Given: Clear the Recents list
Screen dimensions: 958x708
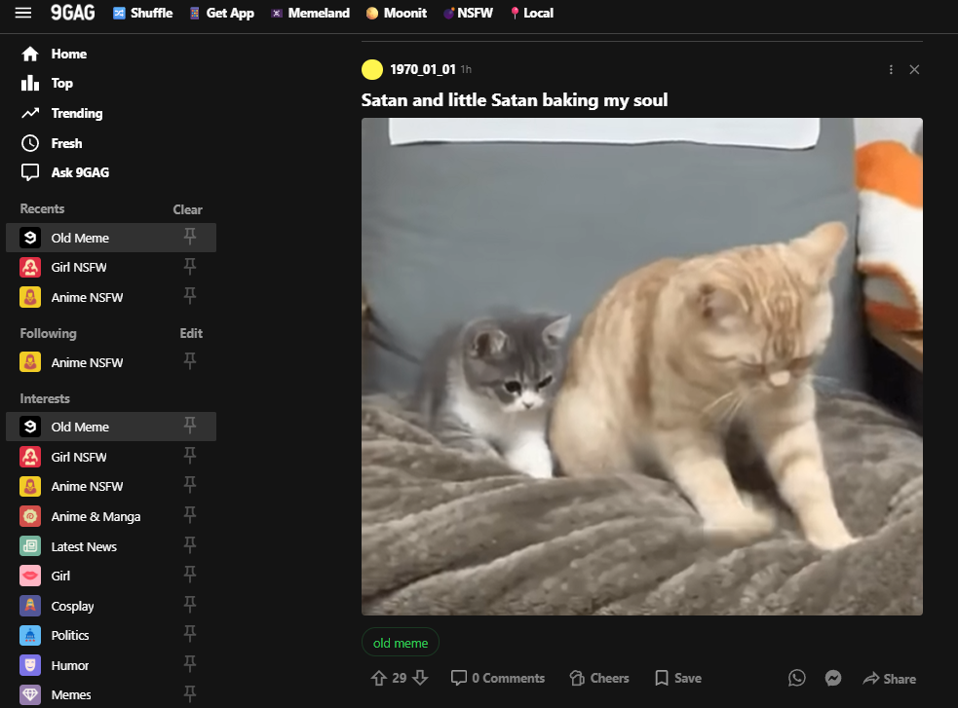Looking at the screenshot, I should point(187,209).
